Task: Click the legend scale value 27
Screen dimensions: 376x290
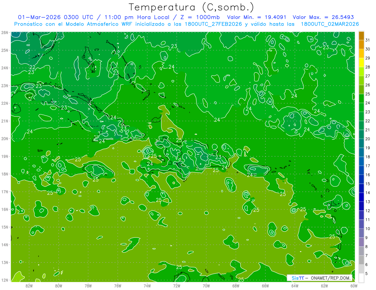Action: tap(368, 76)
